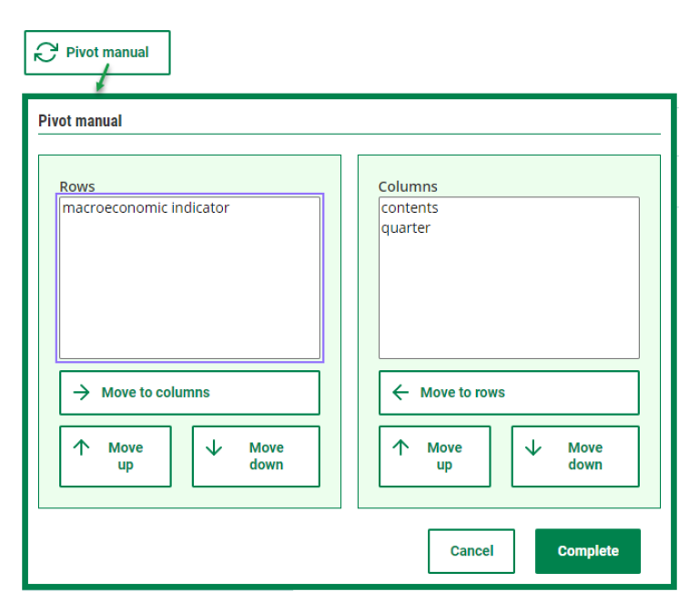Click the down arrow icon under Columns list
The width and height of the screenshot is (699, 612).
click(532, 448)
